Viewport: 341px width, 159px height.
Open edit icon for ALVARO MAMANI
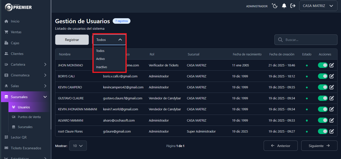[x=332, y=120]
